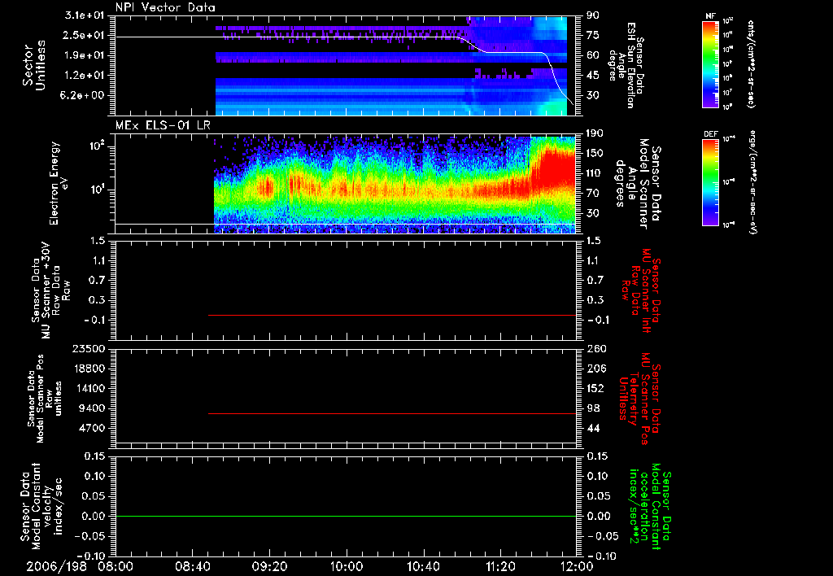Click the "11:20" time axis label

tap(500, 567)
